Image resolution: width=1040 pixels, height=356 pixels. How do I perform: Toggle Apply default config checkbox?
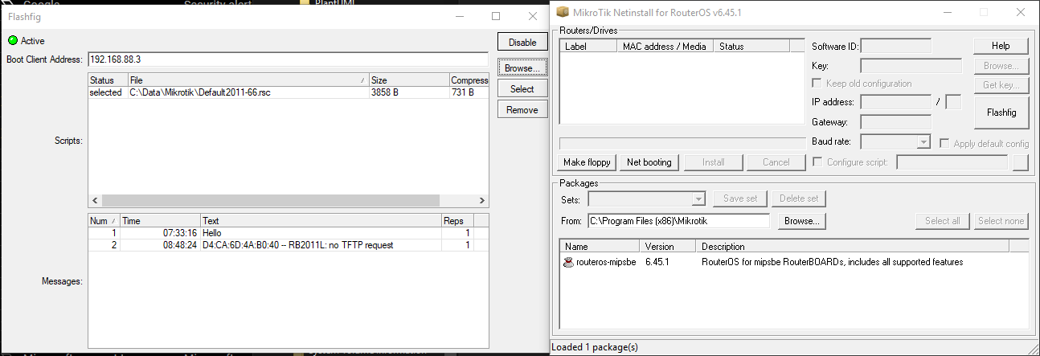[x=945, y=143]
